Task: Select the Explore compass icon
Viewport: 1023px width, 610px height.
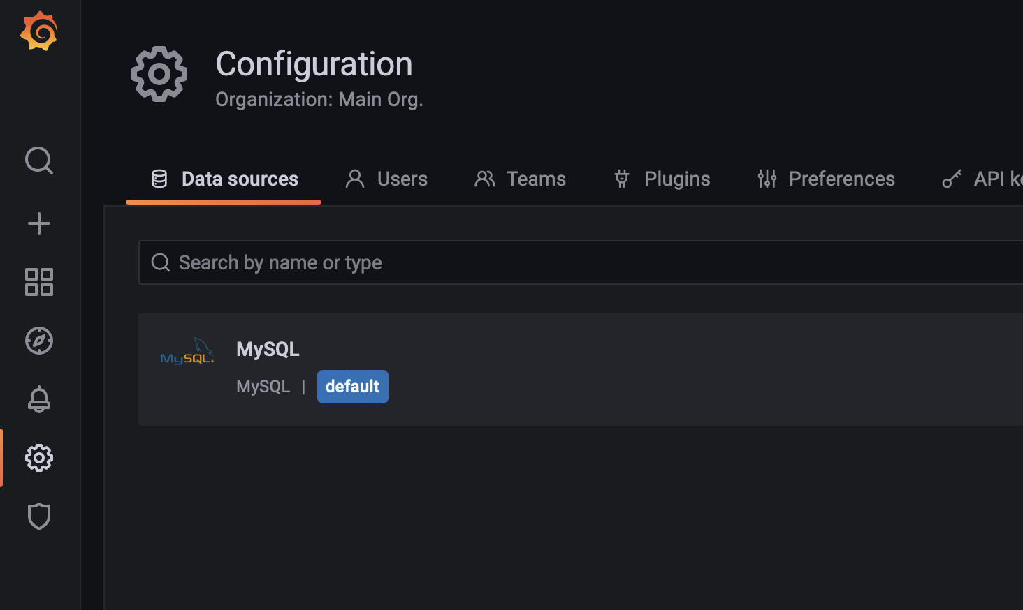Action: (38, 341)
